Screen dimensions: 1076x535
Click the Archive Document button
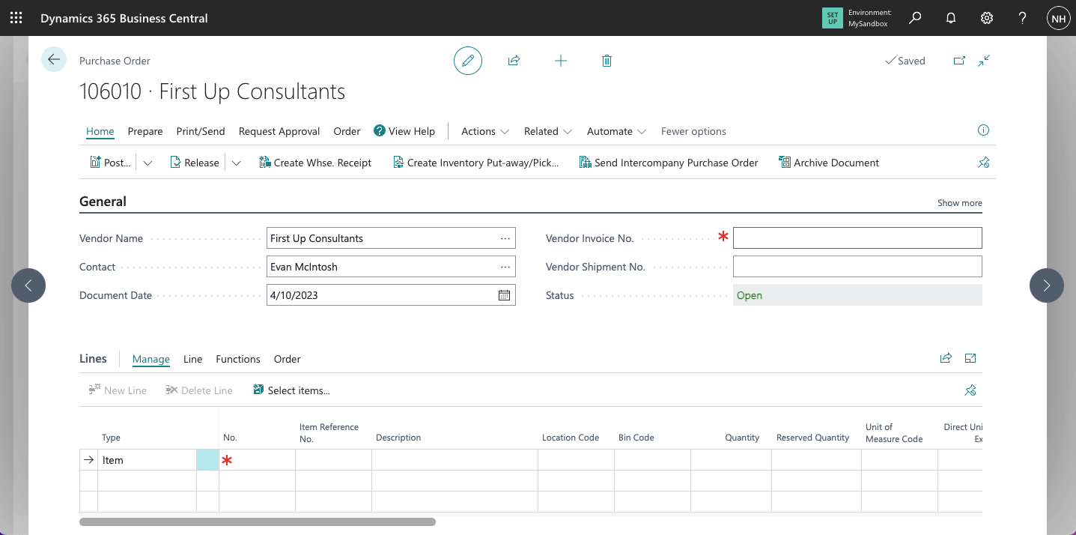pos(829,163)
